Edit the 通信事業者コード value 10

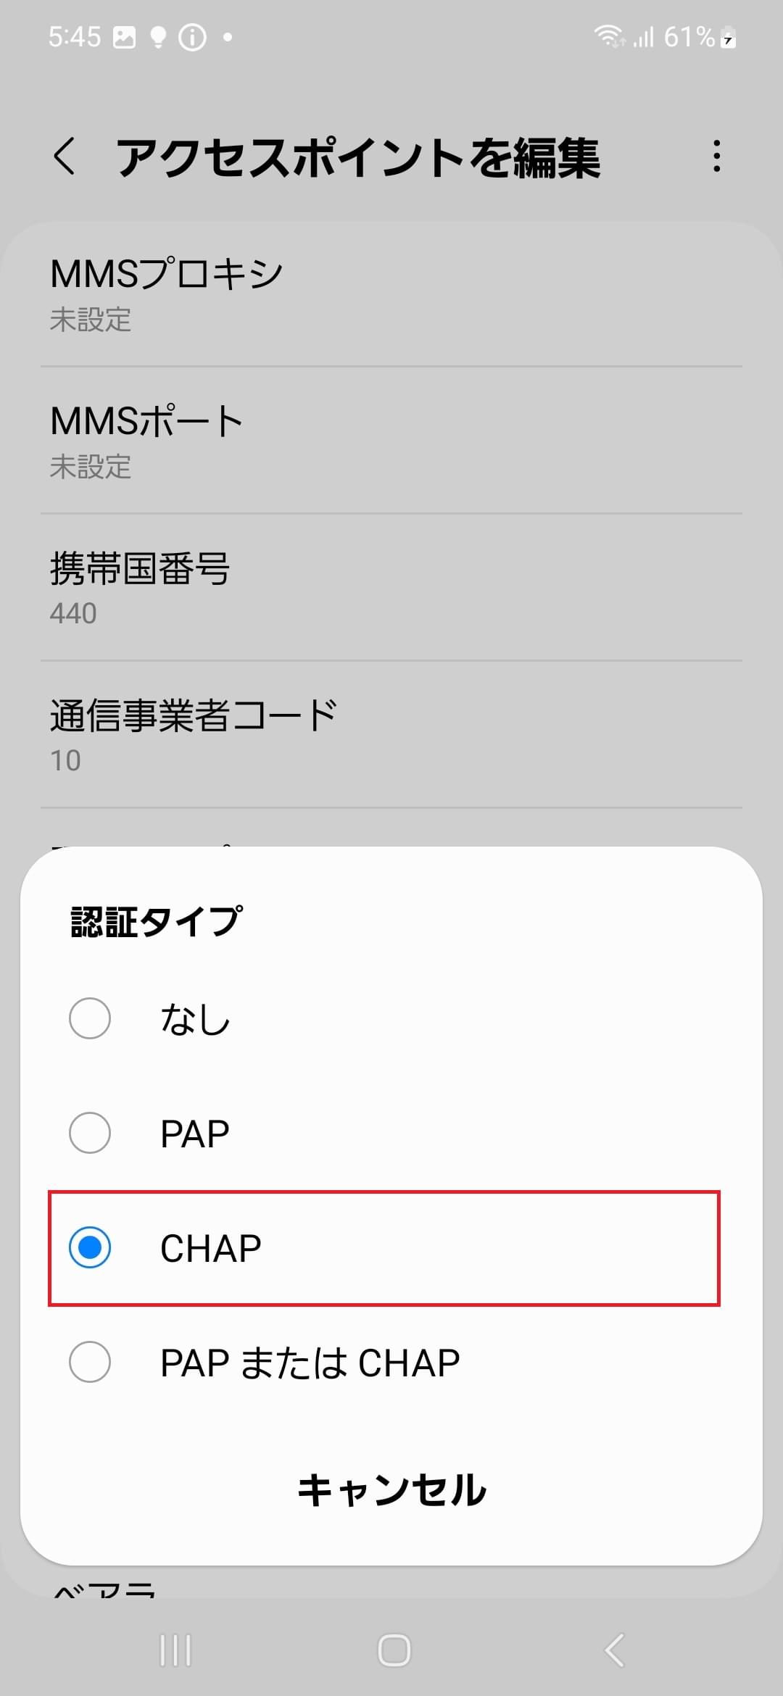[391, 732]
